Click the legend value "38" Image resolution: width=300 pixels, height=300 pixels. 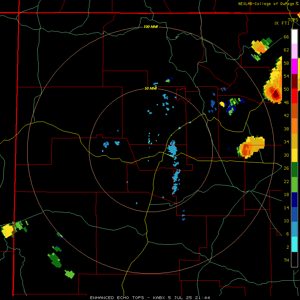286,129
